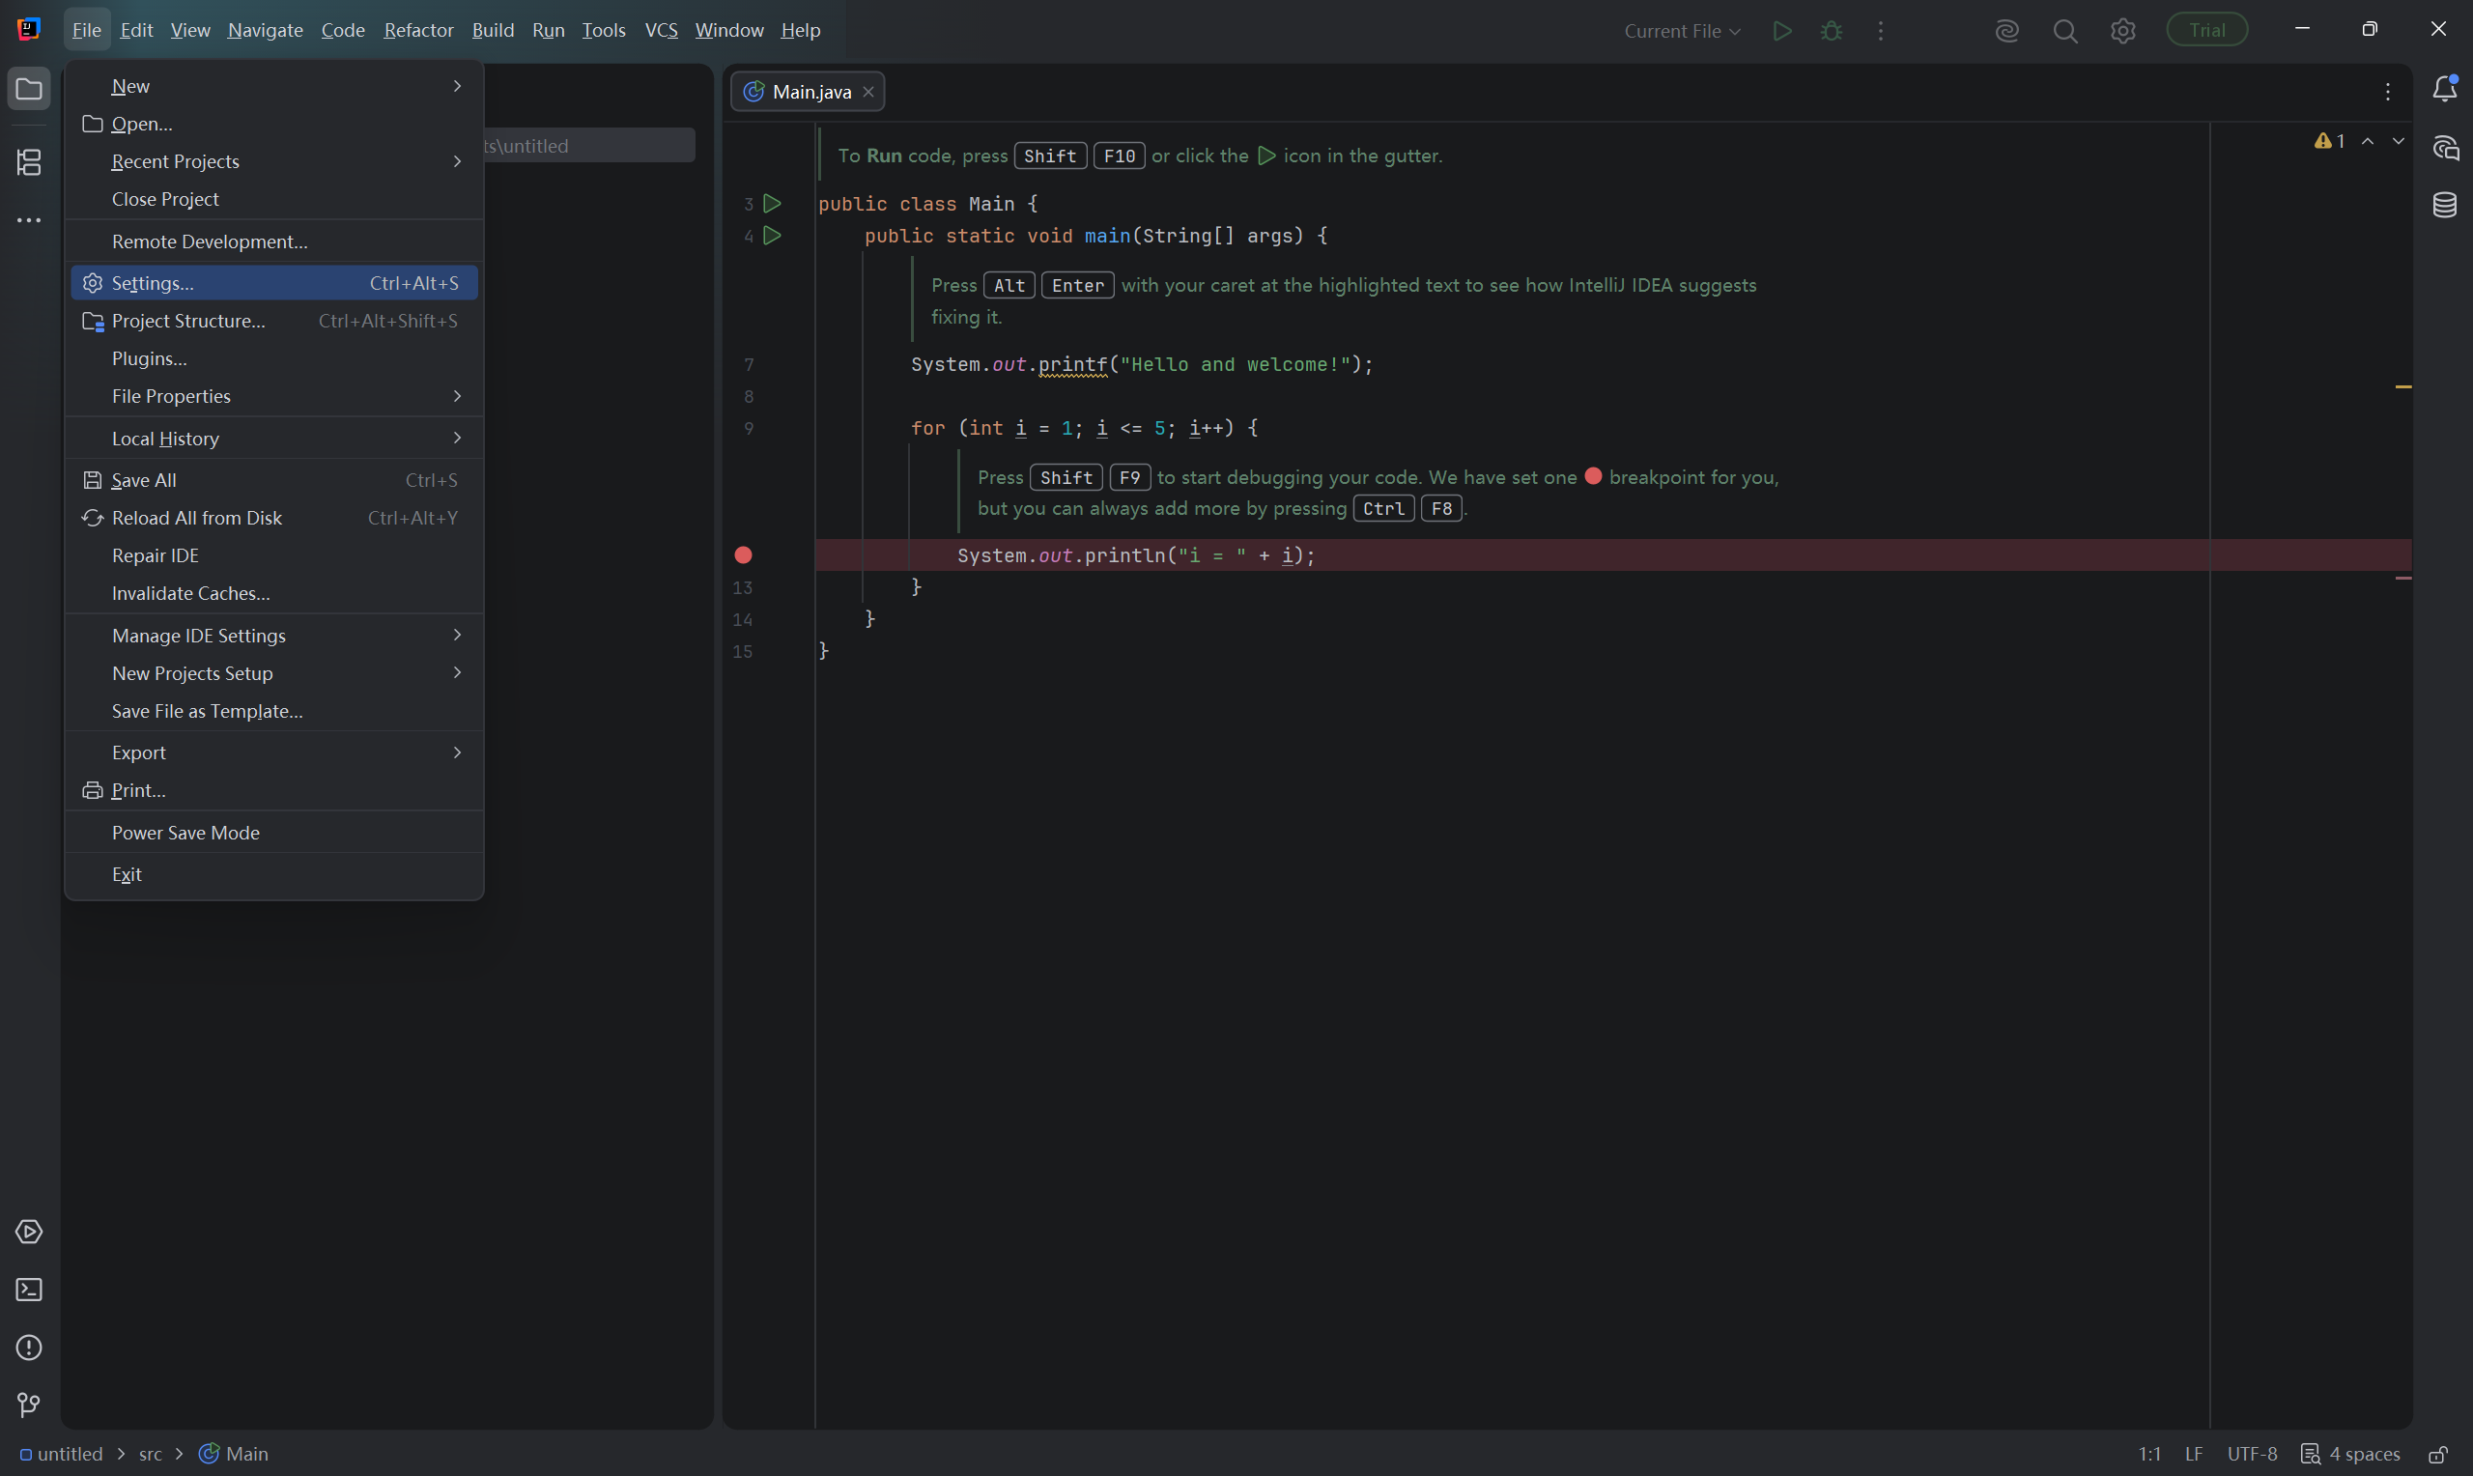
Task: Open the Project tool window icon
Action: click(29, 90)
